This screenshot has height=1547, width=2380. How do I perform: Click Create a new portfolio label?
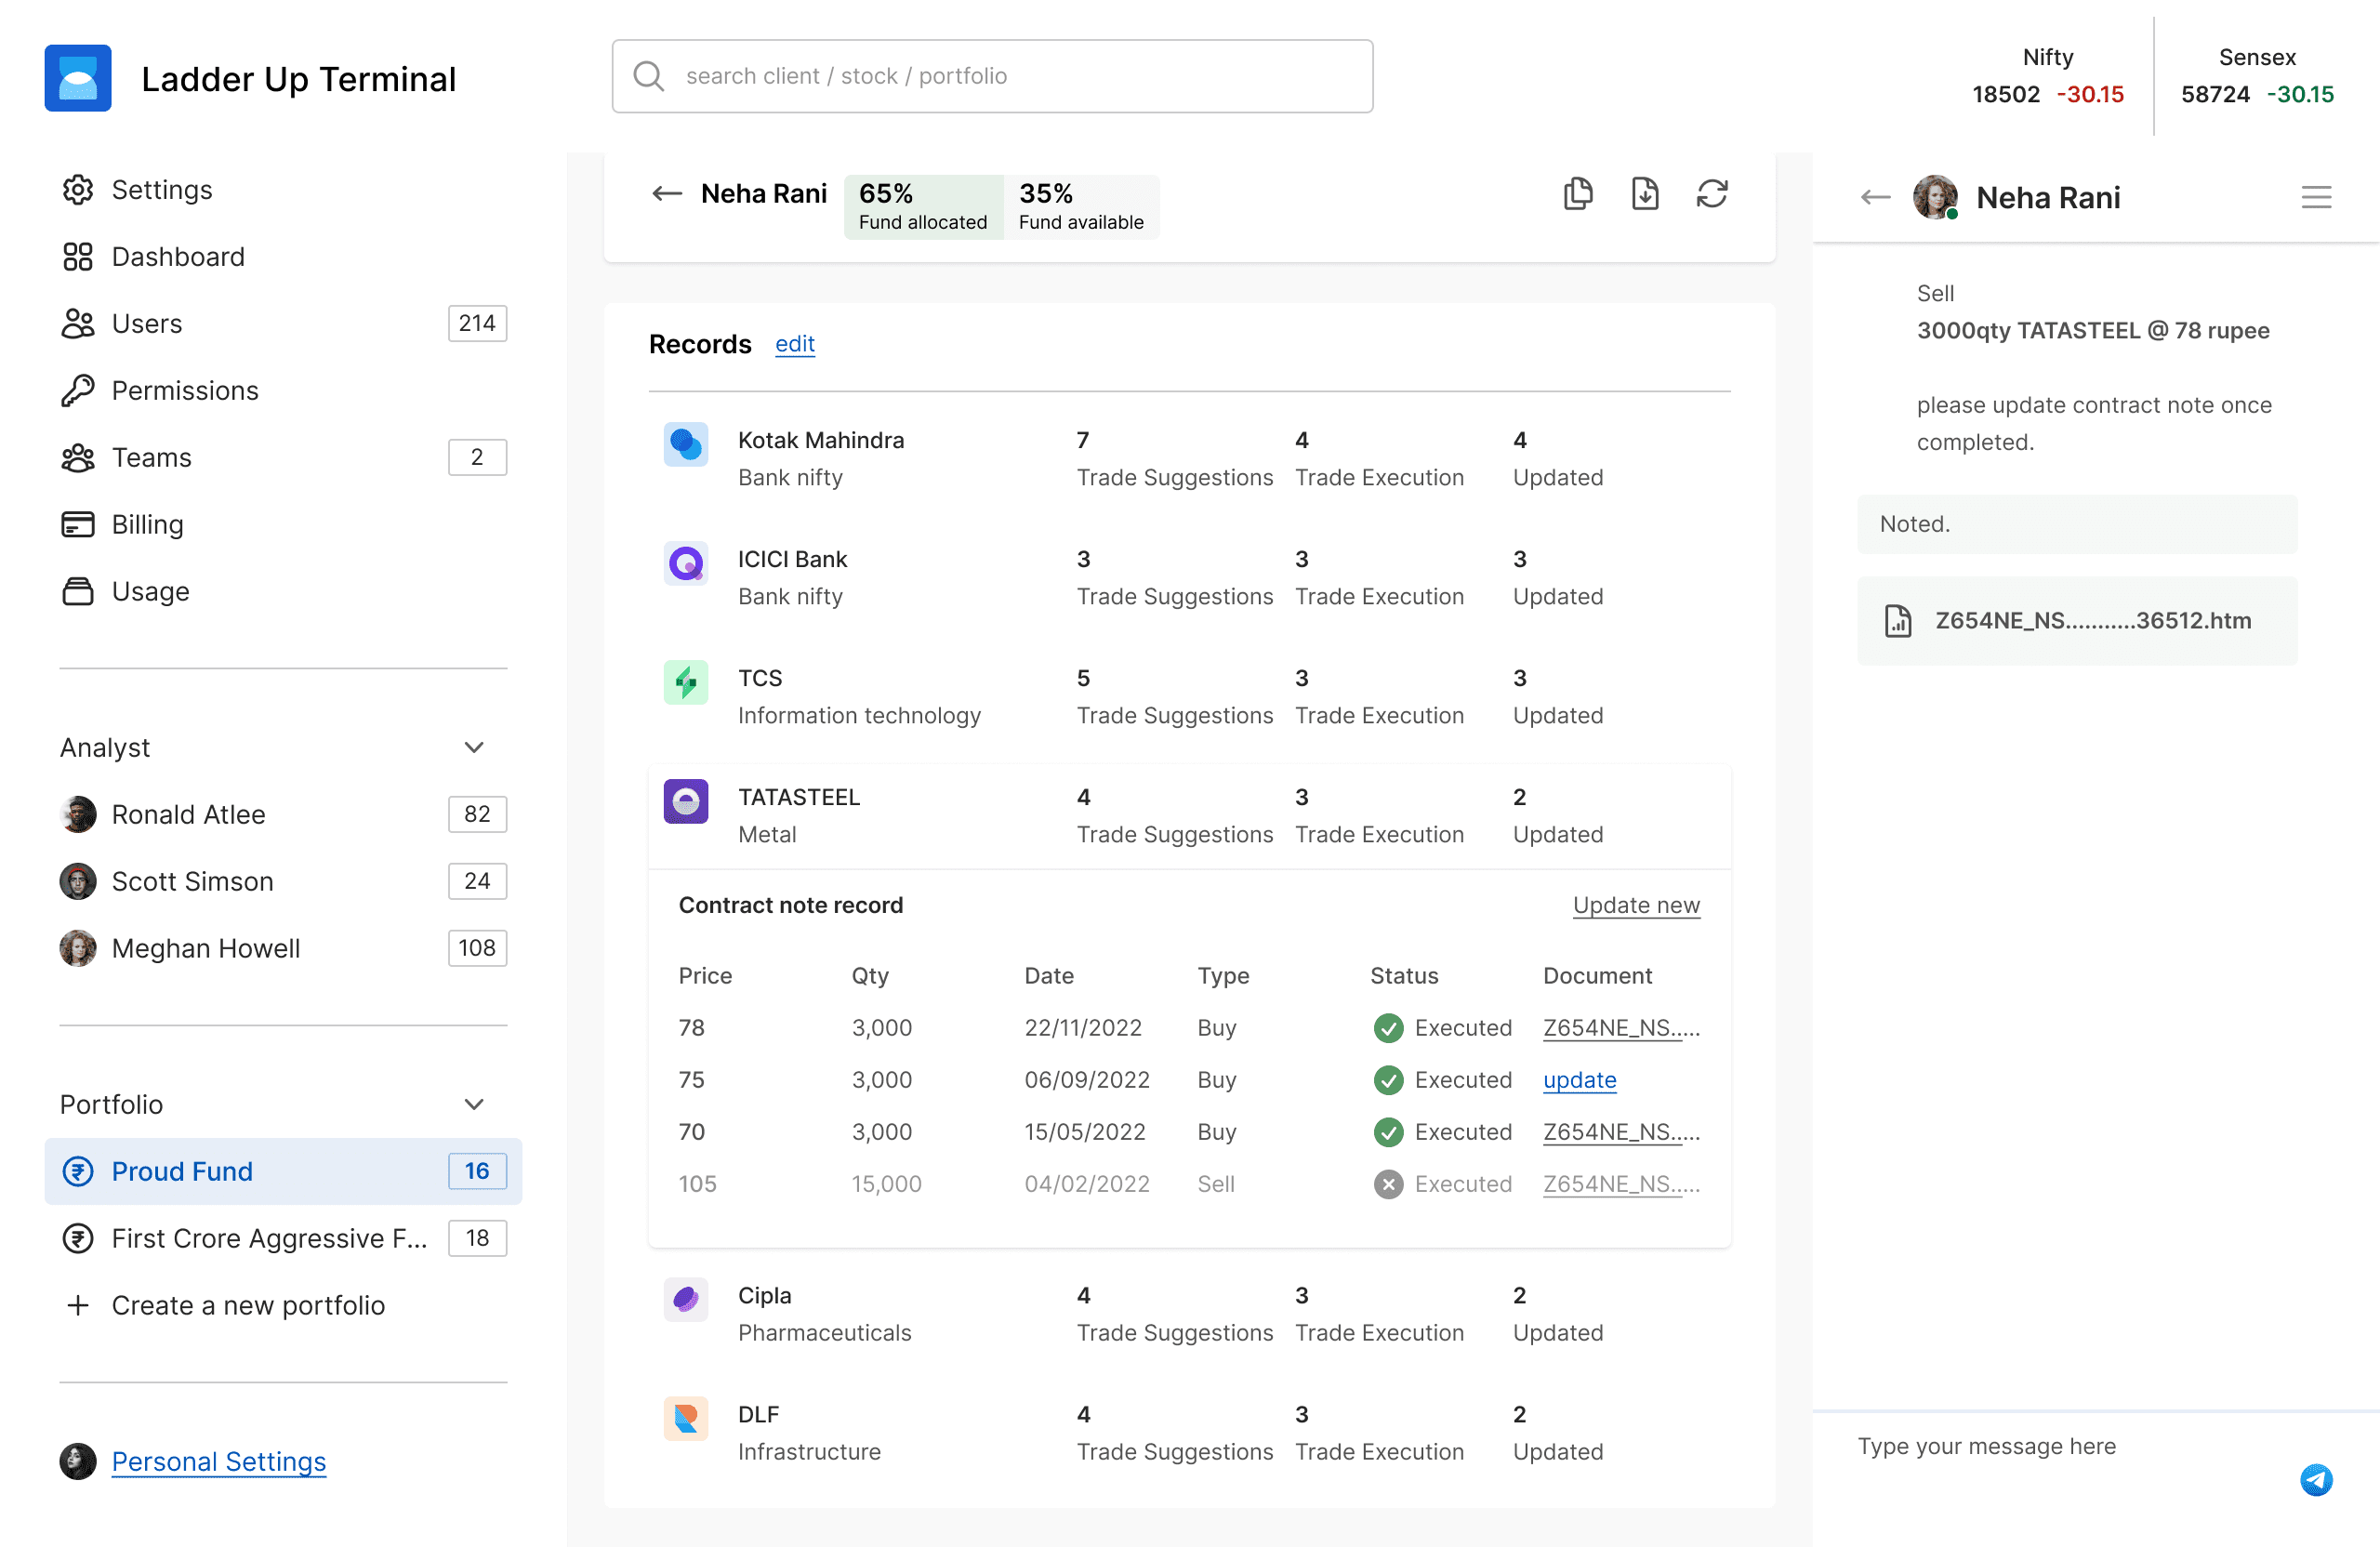[x=248, y=1306]
